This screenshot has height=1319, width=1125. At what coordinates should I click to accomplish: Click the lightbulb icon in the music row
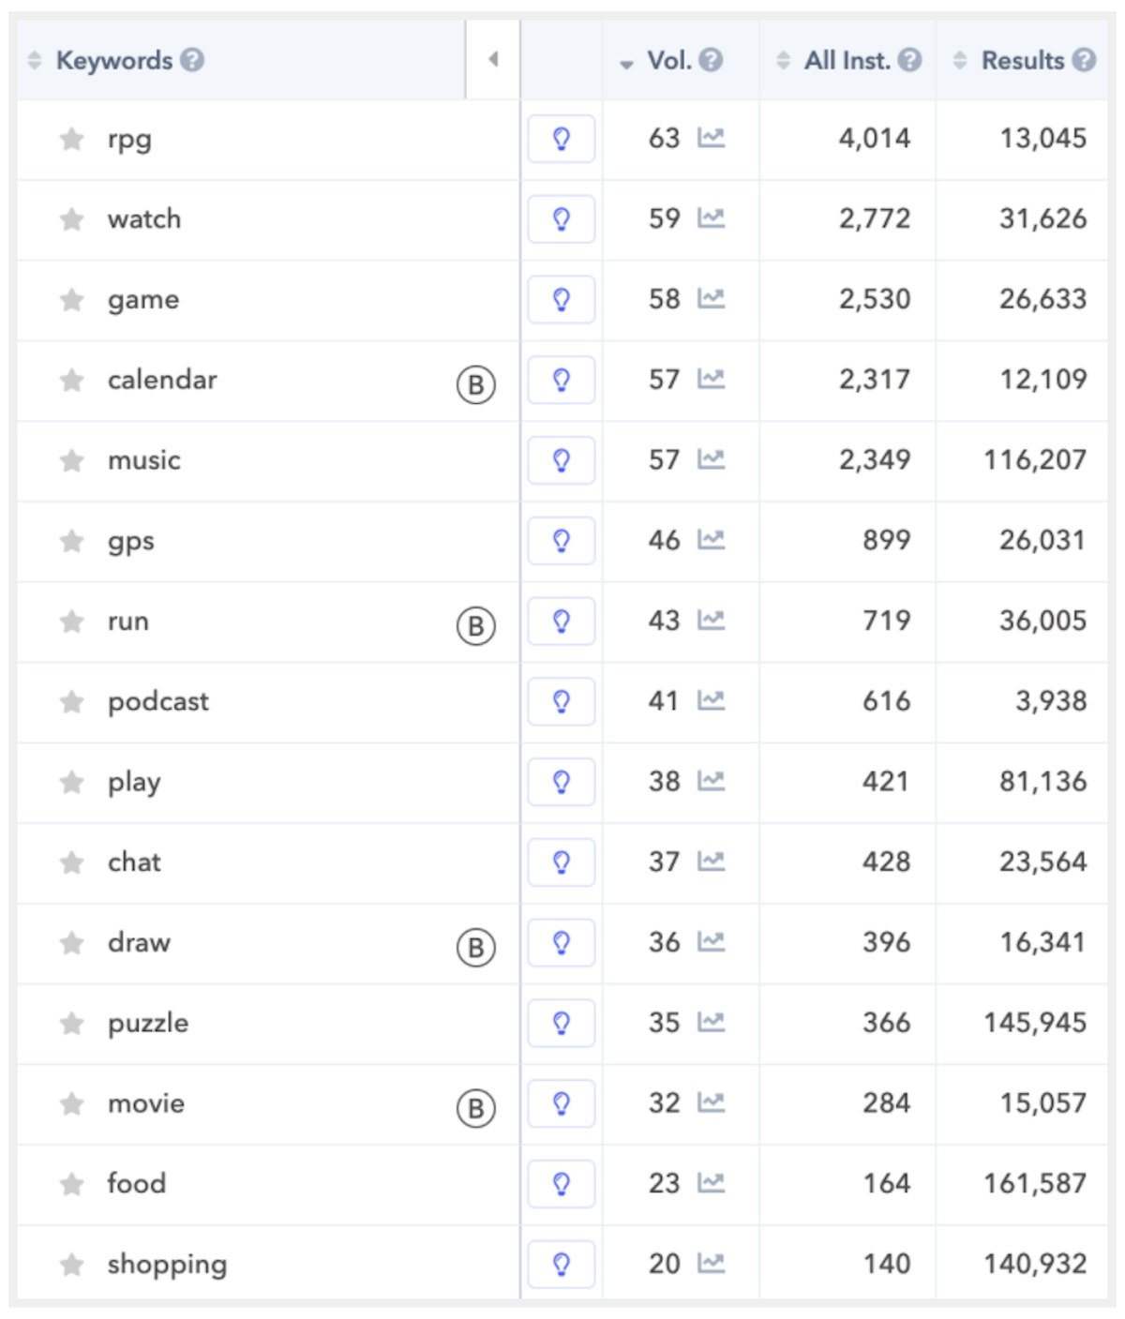coord(561,460)
